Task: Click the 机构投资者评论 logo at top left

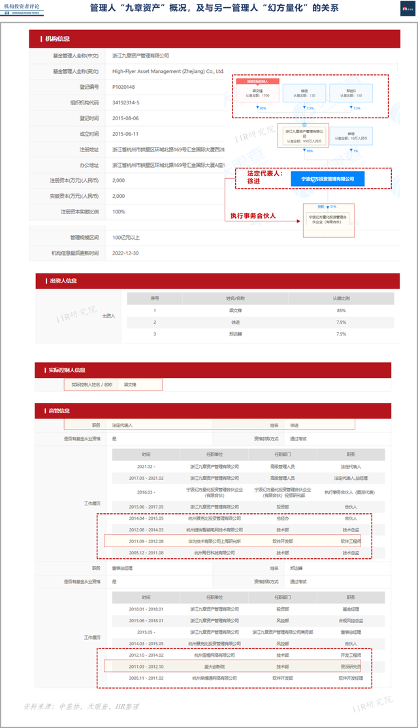Action: point(22,9)
